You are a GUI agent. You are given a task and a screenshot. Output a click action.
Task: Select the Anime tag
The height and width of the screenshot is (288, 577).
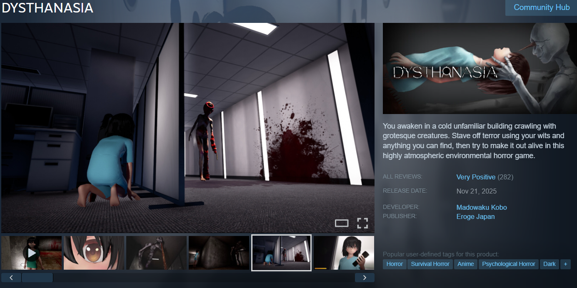(x=466, y=264)
